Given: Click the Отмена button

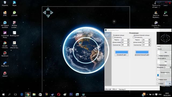Looking at the screenshot, I should pyautogui.click(x=161, y=84).
